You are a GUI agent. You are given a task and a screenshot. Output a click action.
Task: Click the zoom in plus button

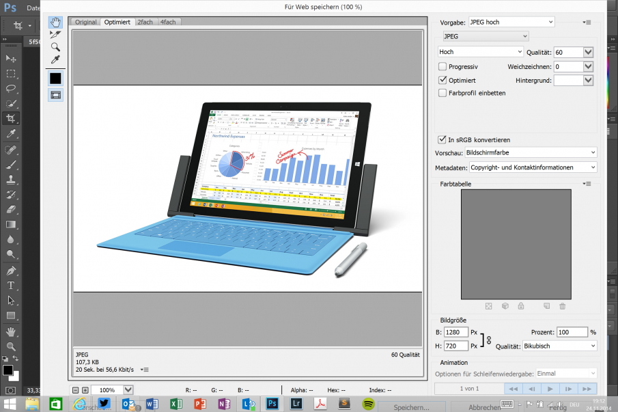coord(85,390)
